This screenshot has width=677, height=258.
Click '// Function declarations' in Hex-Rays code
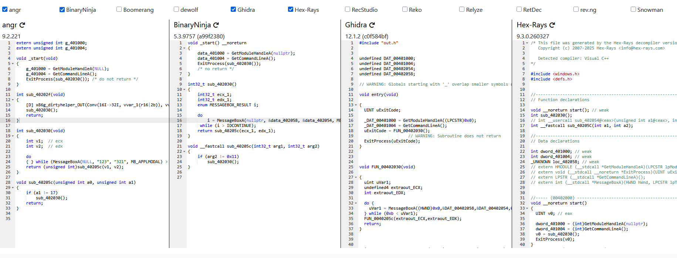pos(560,100)
